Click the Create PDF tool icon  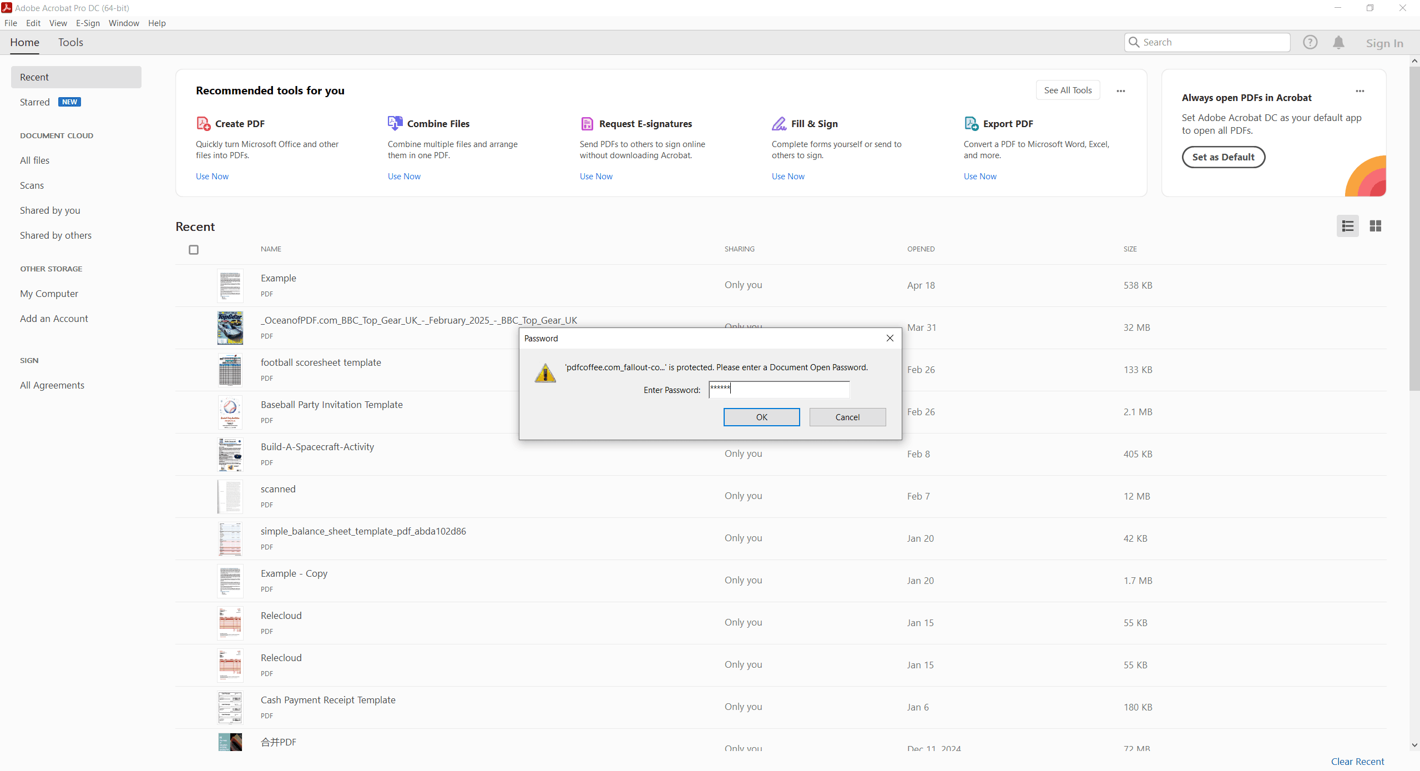click(x=203, y=123)
